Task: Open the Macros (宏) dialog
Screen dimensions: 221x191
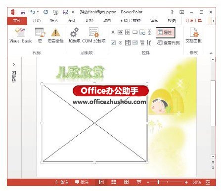Action: 40,36
